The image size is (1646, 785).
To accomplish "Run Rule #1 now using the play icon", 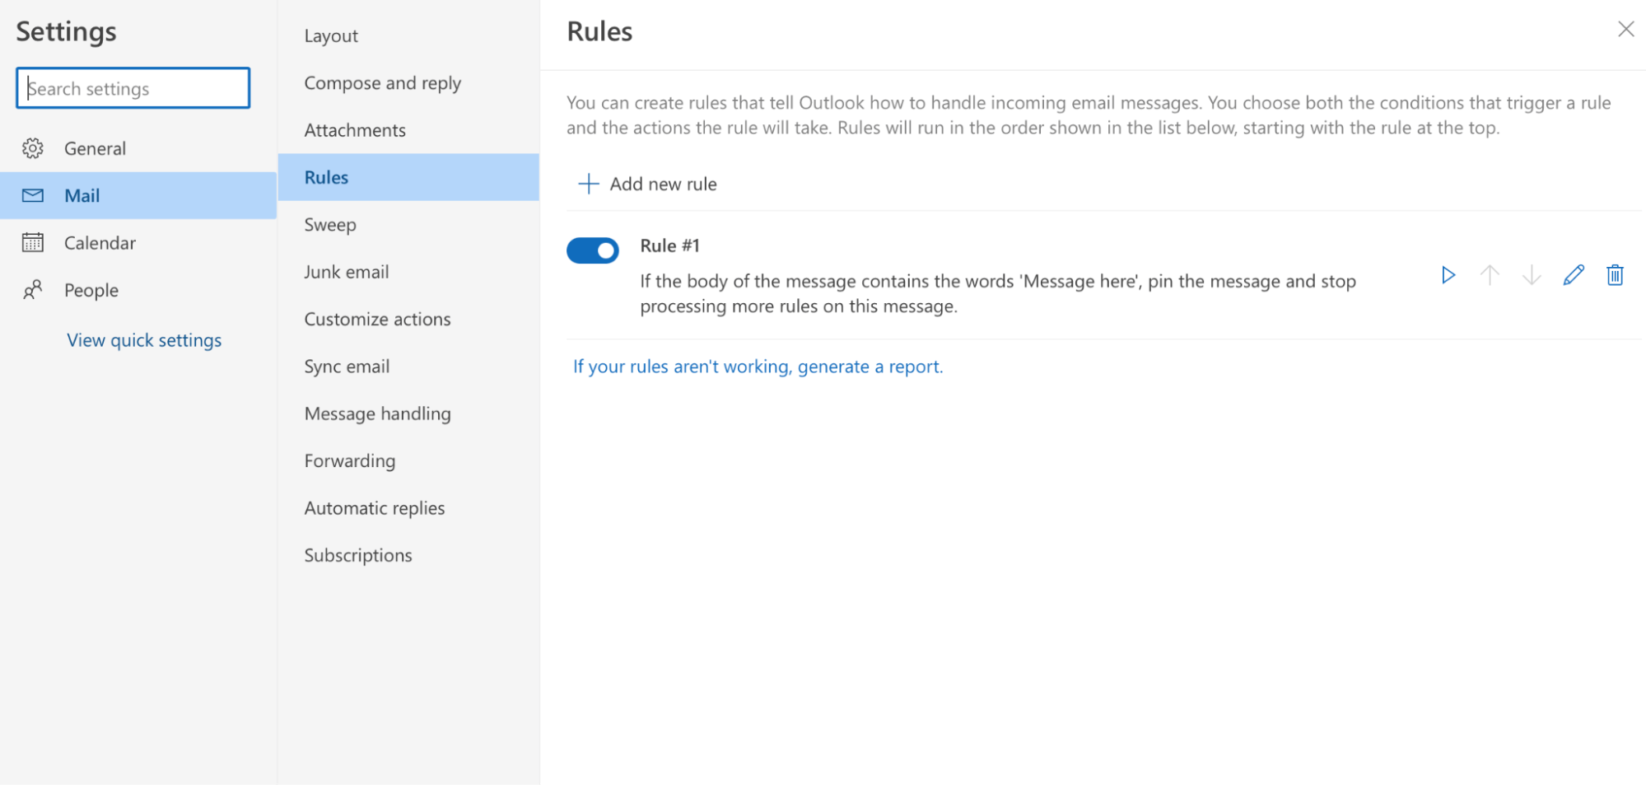I will click(1448, 275).
